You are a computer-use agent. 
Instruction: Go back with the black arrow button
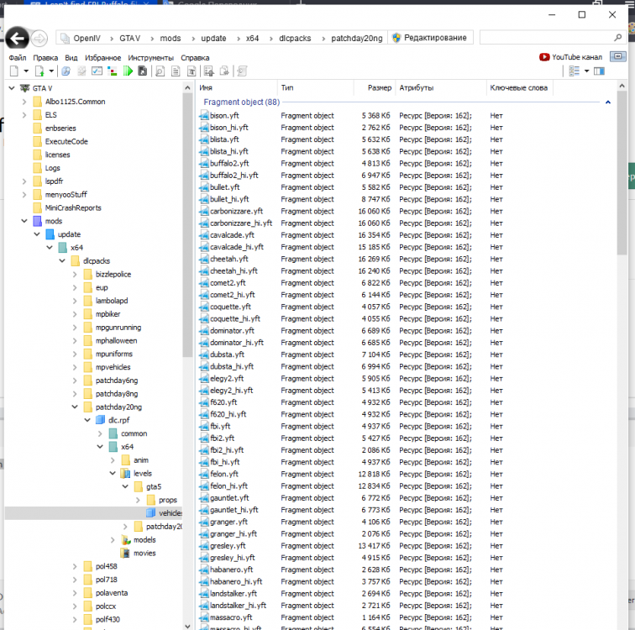17,39
